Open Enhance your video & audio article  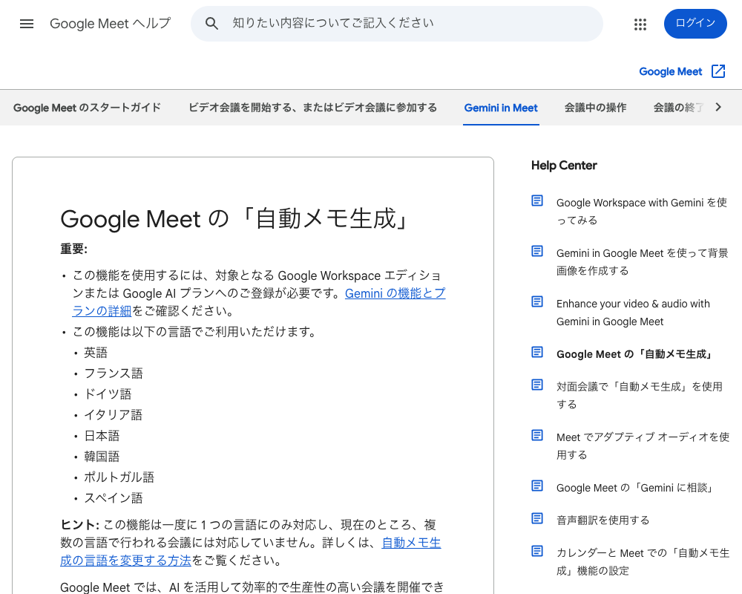pyautogui.click(x=633, y=313)
